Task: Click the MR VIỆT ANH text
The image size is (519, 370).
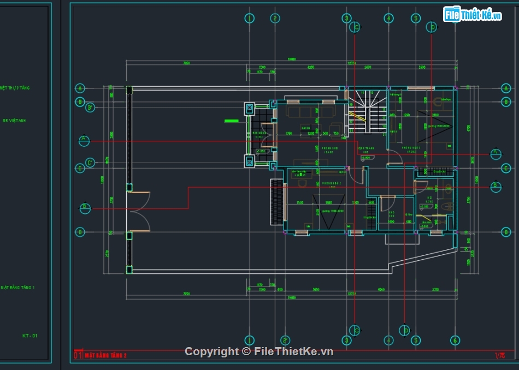Action: [14, 121]
